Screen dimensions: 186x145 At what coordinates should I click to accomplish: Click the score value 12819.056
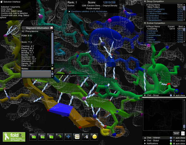[109, 2]
